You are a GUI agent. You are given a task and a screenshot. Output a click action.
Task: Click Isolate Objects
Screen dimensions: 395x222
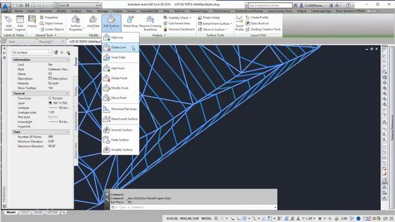[52, 29]
